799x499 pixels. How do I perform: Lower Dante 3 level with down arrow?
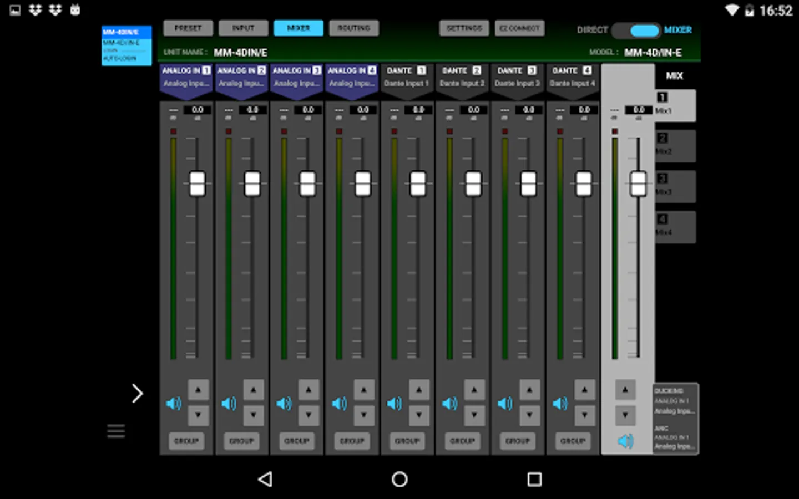click(529, 415)
